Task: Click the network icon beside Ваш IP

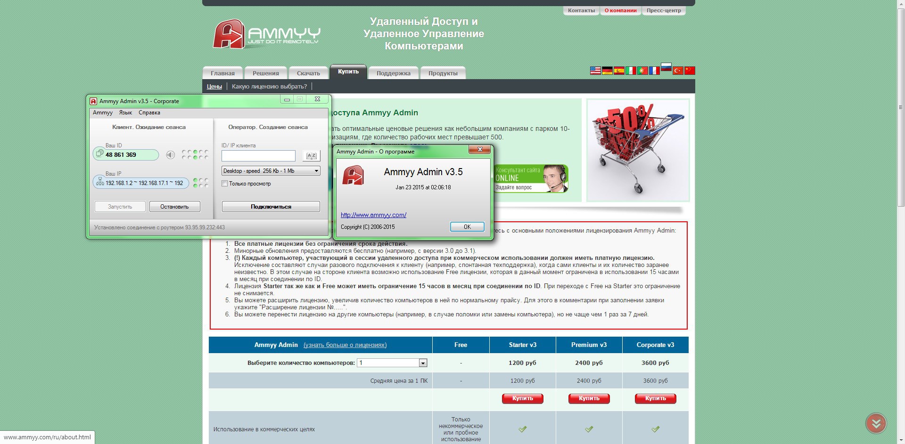Action: tap(100, 183)
